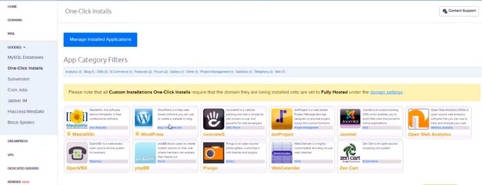Screen dimensions: 482x185
Task: Click the WebCalendar logo icon
Action: [x=282, y=153]
